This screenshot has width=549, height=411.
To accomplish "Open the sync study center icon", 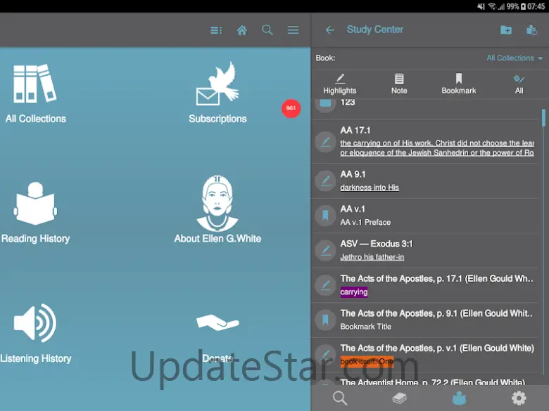I will [x=531, y=30].
